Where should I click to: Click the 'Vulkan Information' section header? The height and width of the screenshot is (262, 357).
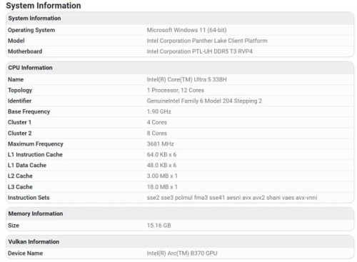point(180,242)
